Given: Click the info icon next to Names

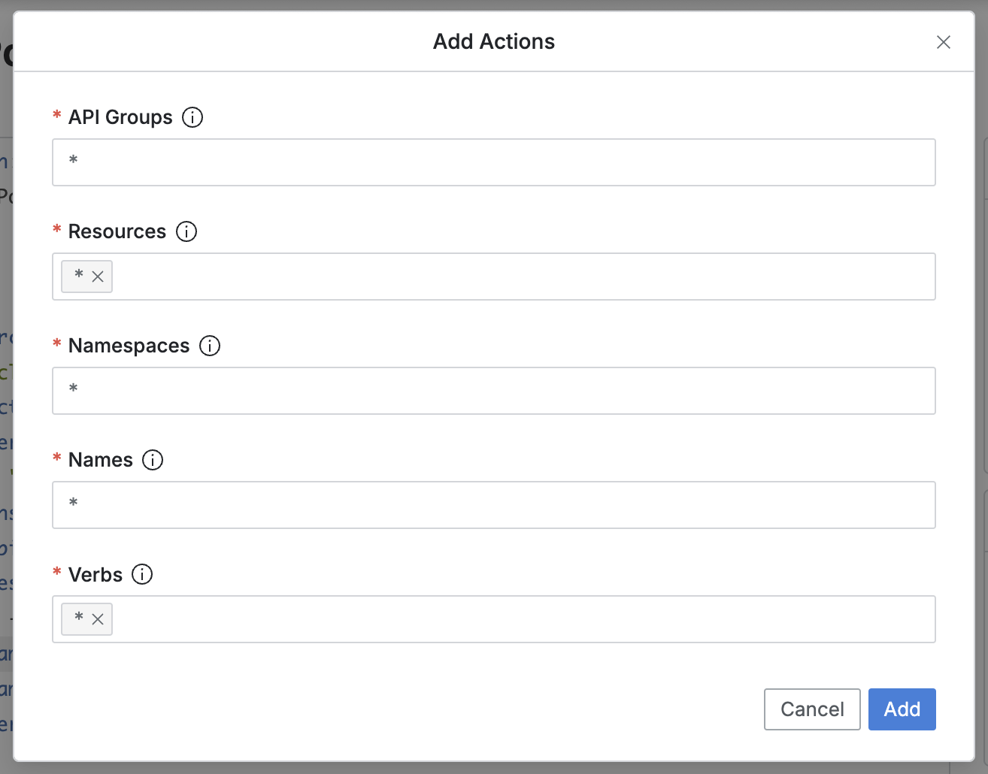Looking at the screenshot, I should click(x=153, y=460).
